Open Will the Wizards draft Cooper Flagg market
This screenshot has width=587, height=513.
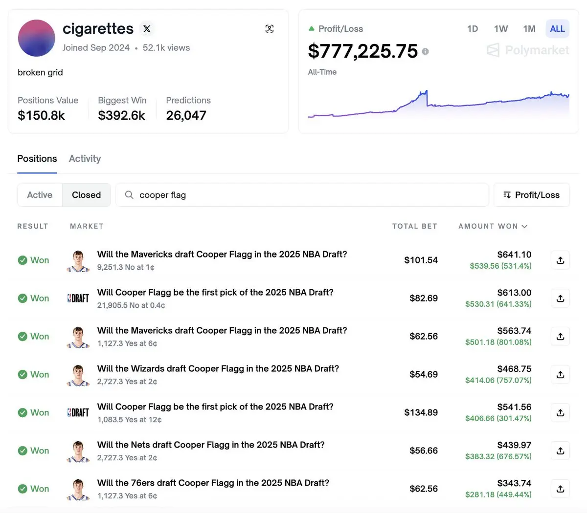(x=218, y=369)
